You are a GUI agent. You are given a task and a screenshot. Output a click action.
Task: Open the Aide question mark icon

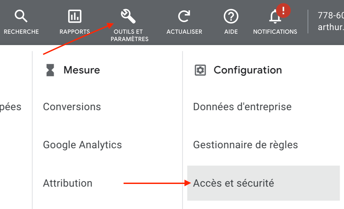coord(231,16)
